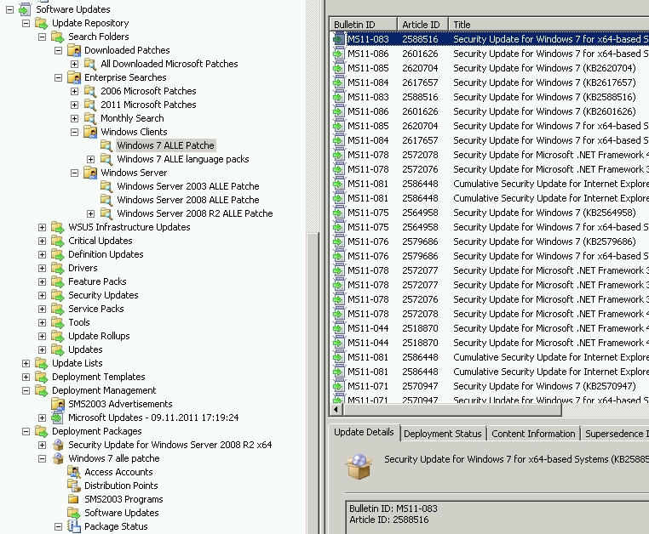Viewport: 649px width, 534px height.
Task: Expand the WSUS Infrastructure Updates node
Action: 43,227
